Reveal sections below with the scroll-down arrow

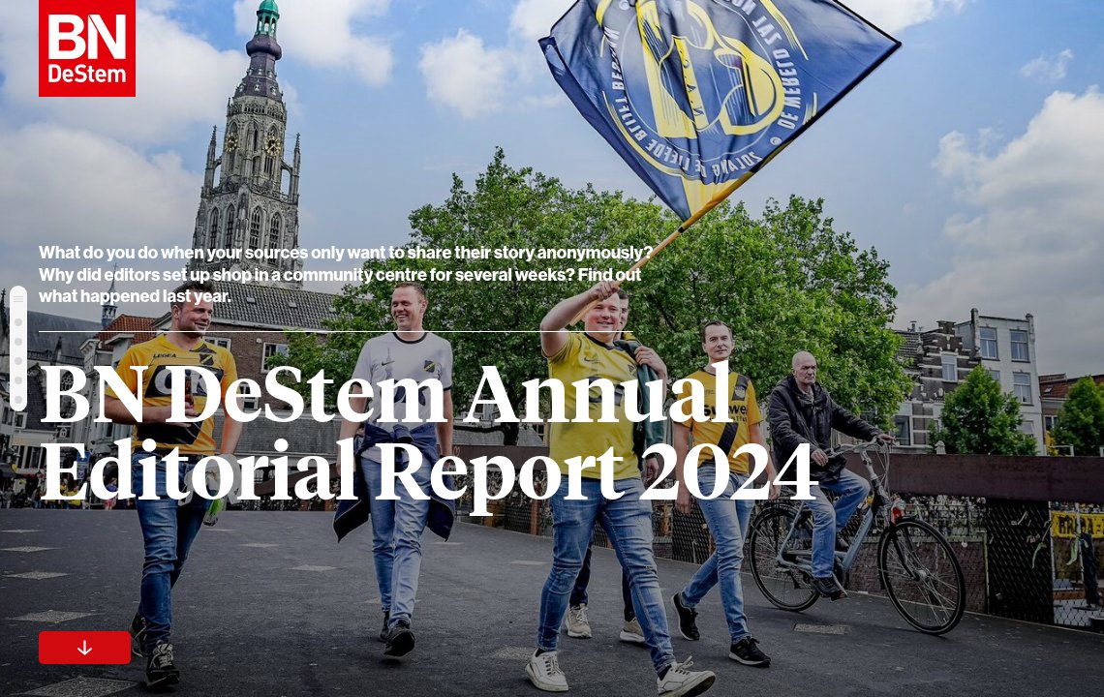pos(84,648)
